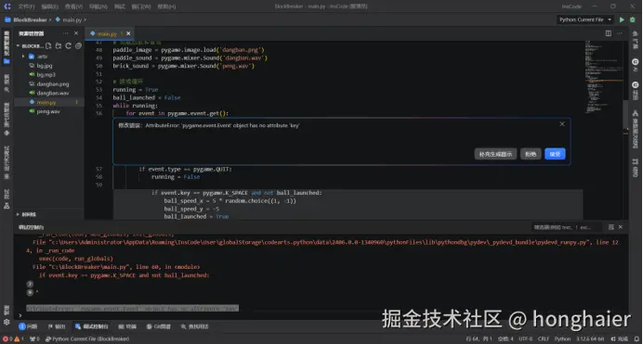Open the 编辑 (Edit) menu
This screenshot has width=643, height=344.
click(x=49, y=6)
